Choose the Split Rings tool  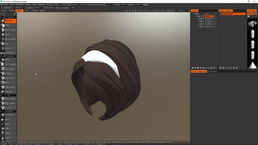pyautogui.click(x=8, y=78)
